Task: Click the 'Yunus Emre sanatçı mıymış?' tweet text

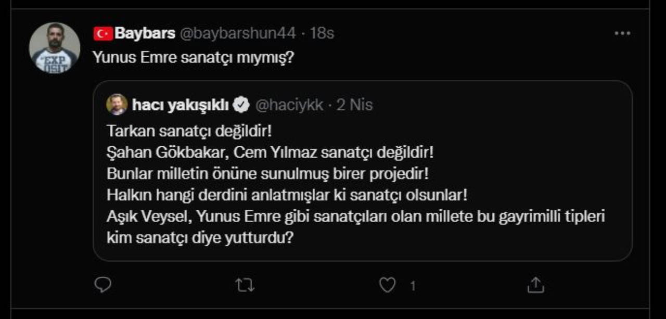Action: pyautogui.click(x=194, y=57)
